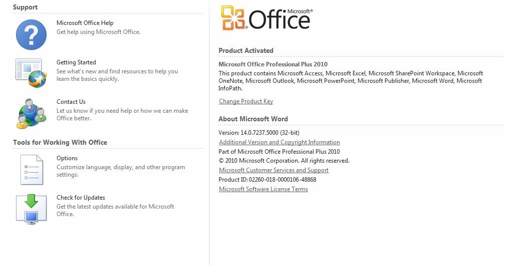This screenshot has height=265, width=506.
Task: Click the About Microsoft Word heading
Action: (253, 119)
